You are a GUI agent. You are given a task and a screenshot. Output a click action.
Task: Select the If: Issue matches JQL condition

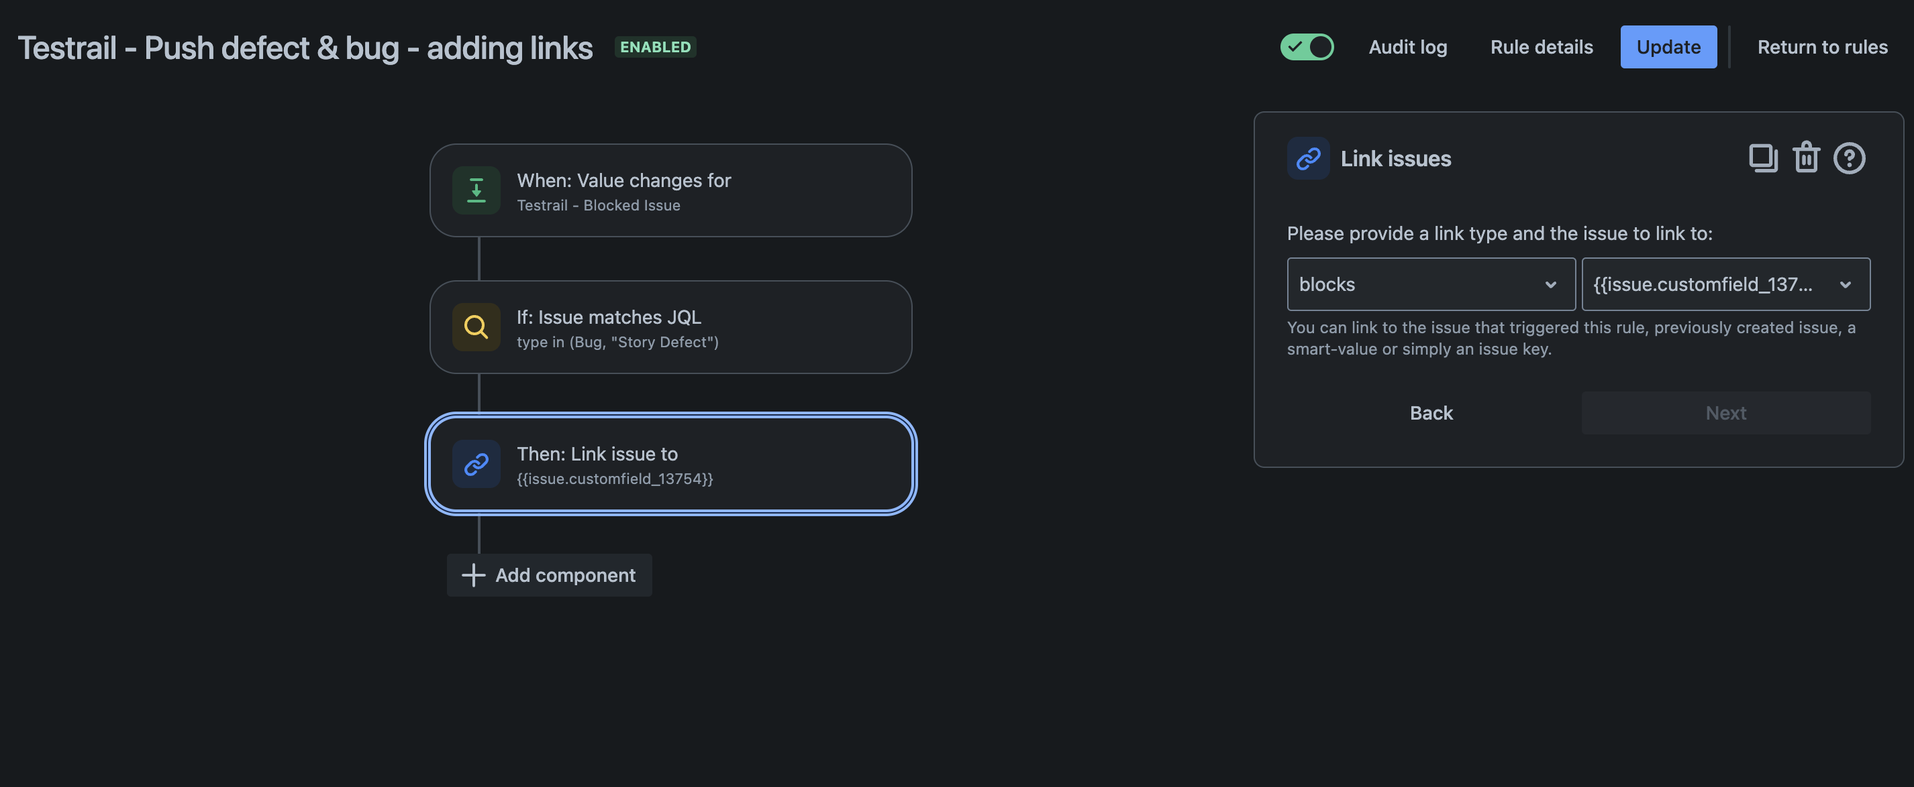[x=670, y=326]
